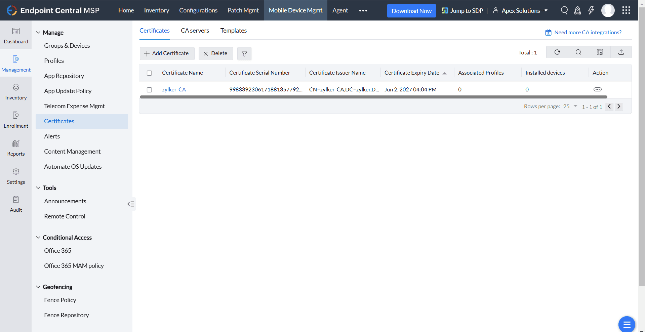
Task: Collapse the Manage section
Action: pos(38,32)
